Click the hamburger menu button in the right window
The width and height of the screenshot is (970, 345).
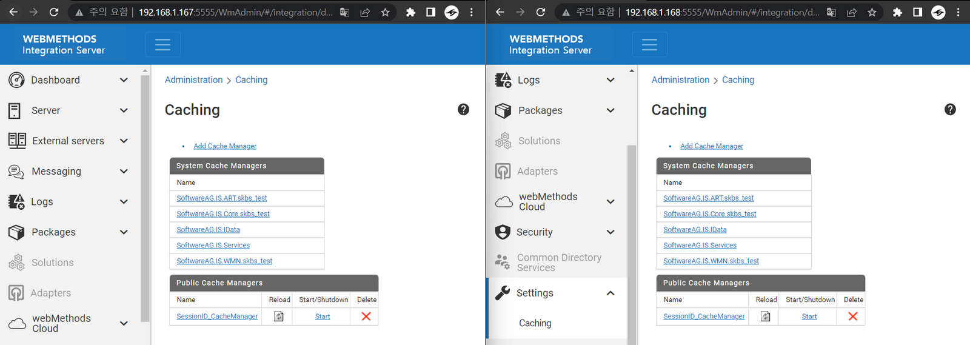pos(649,44)
